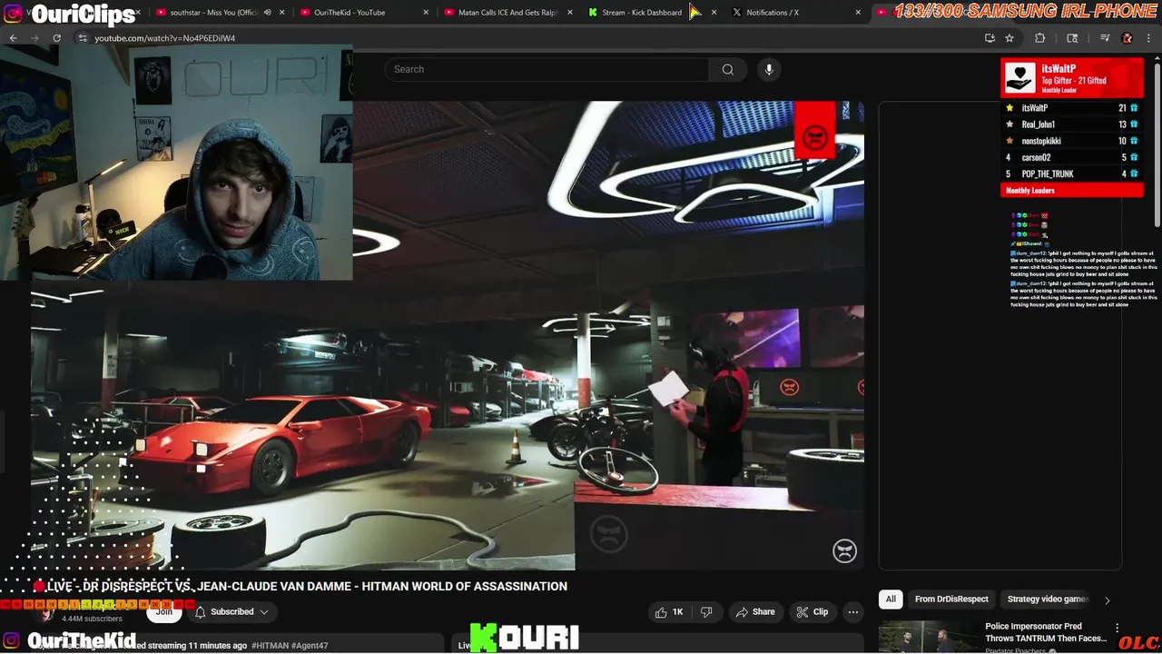The height and width of the screenshot is (654, 1162).
Task: Click the YouTube search magnifier icon
Action: click(x=727, y=69)
